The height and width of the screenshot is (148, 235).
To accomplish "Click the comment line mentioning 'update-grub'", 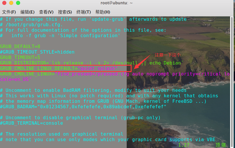I will pyautogui.click(x=93, y=19).
